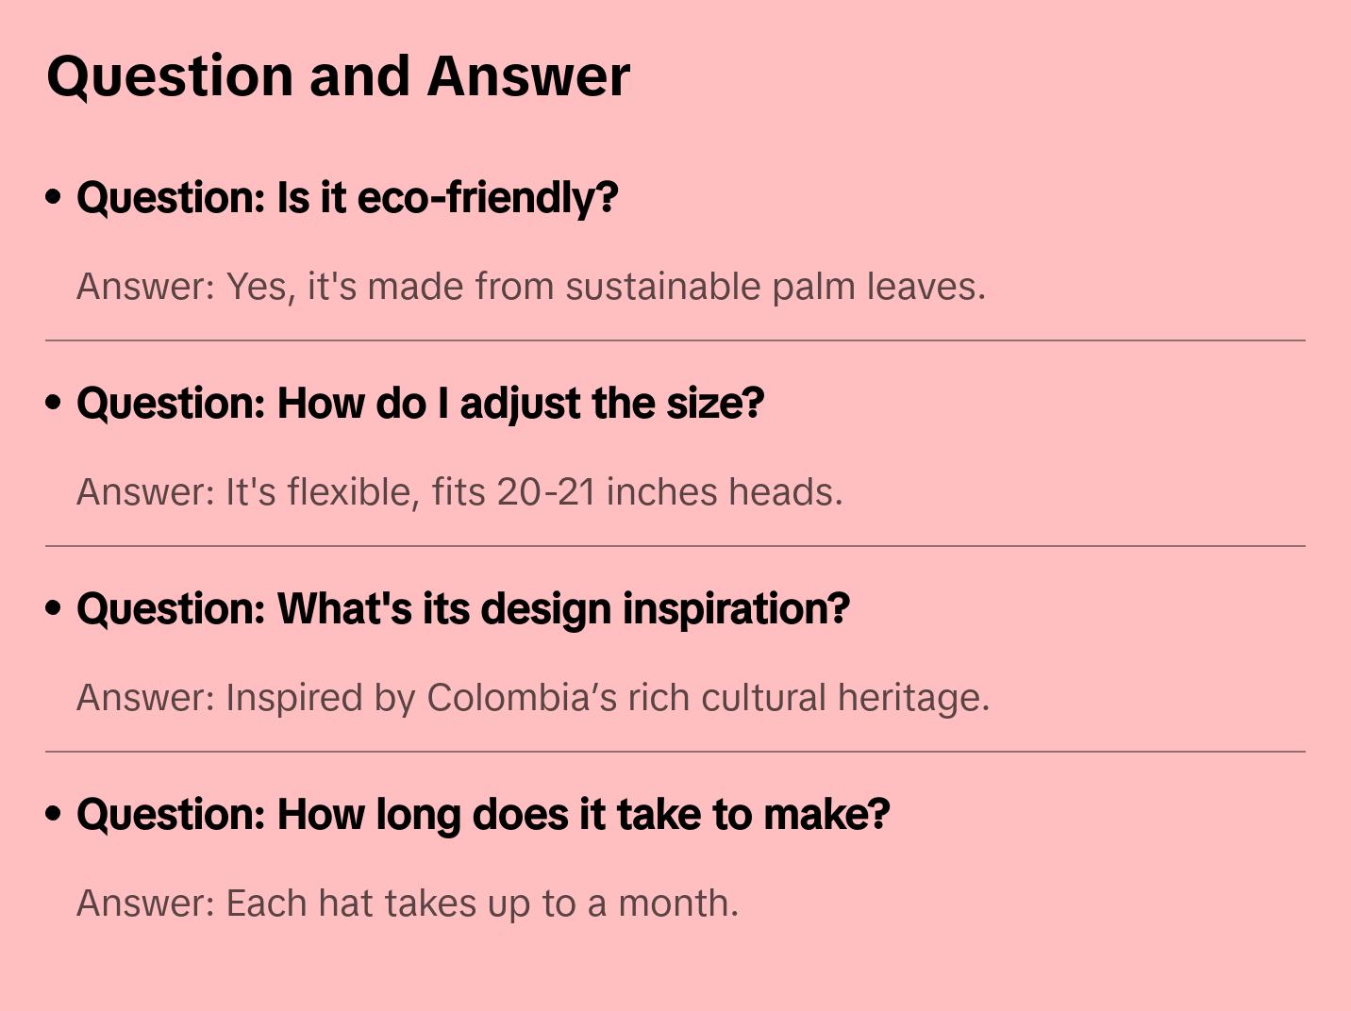
Task: Click the answer "Each hat takes up to a month"
Action: [408, 903]
